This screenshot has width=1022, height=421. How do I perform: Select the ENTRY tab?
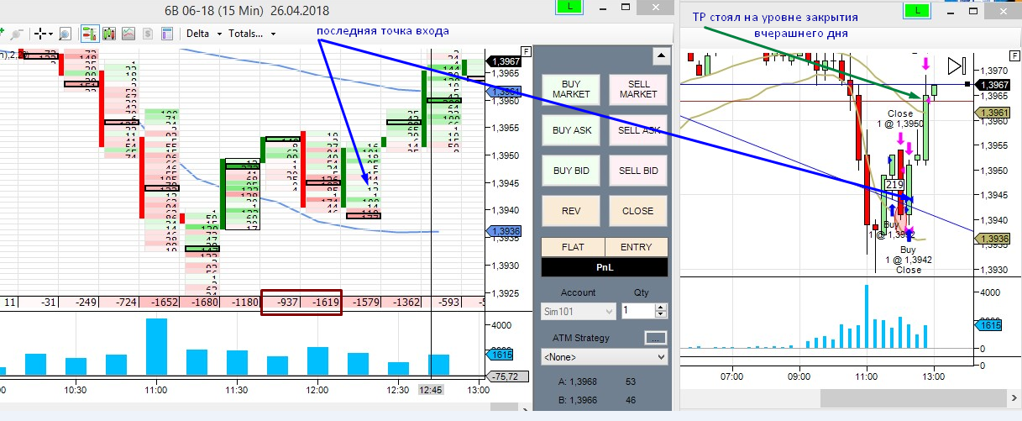pyautogui.click(x=636, y=247)
